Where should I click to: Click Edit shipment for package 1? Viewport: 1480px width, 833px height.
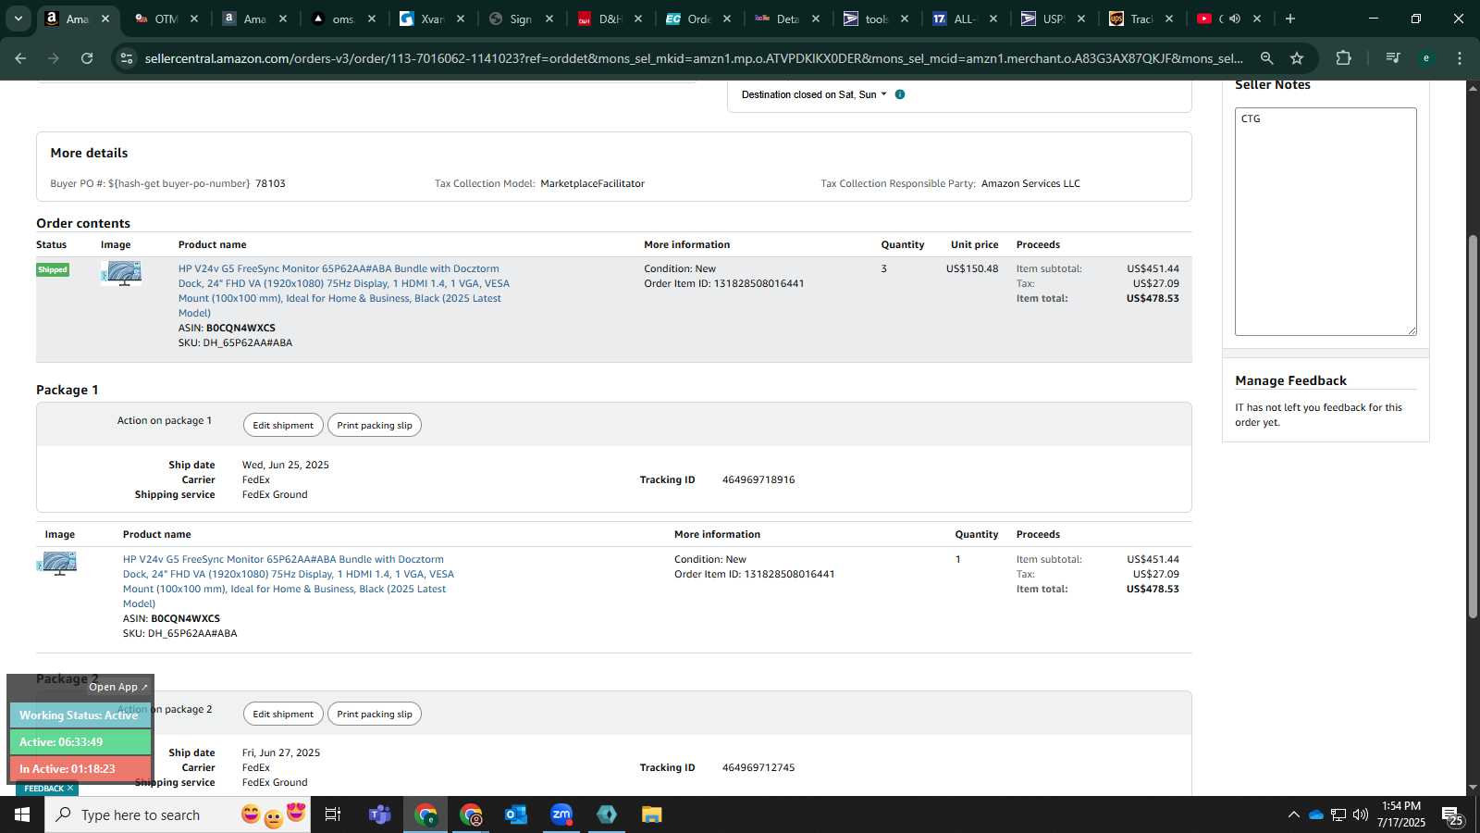point(283,425)
